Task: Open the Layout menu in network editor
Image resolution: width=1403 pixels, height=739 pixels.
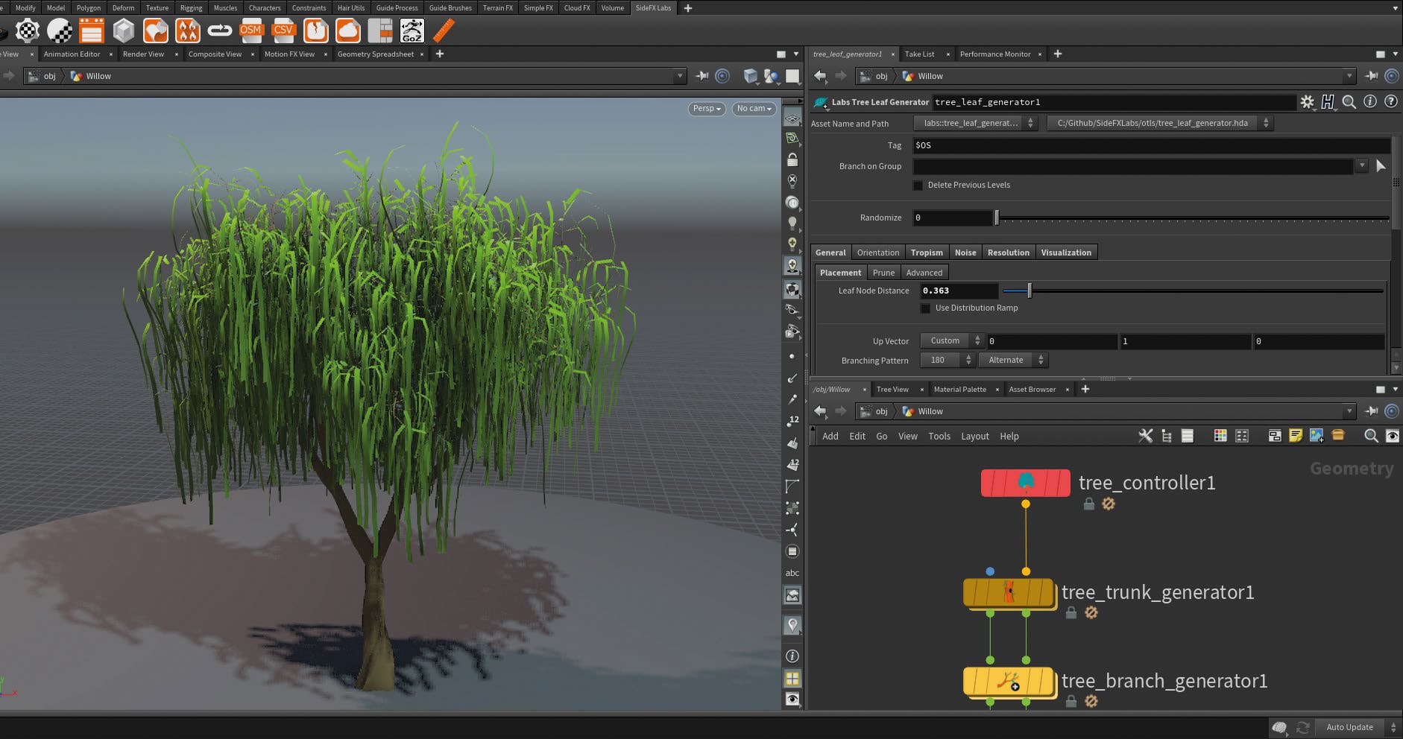Action: (974, 437)
